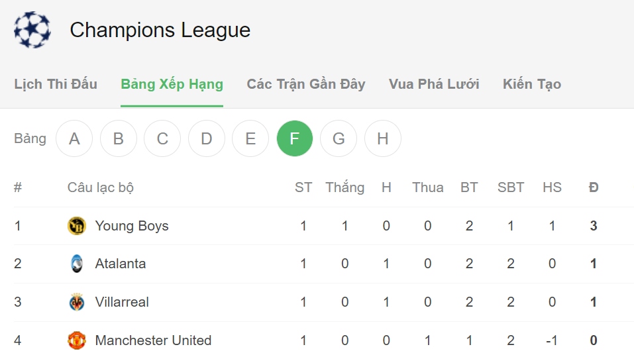Switch to group G standings
The height and width of the screenshot is (357, 634).
pyautogui.click(x=339, y=138)
